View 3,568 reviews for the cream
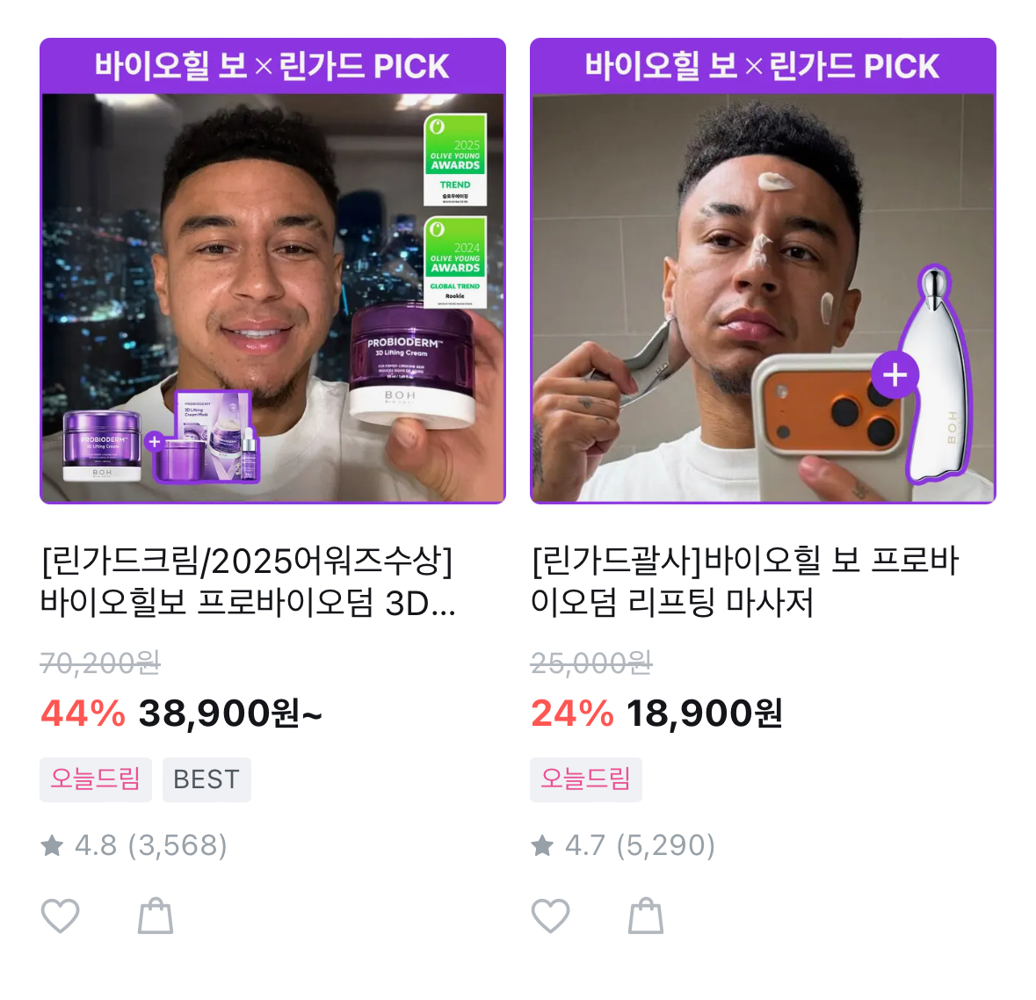 pyautogui.click(x=177, y=845)
